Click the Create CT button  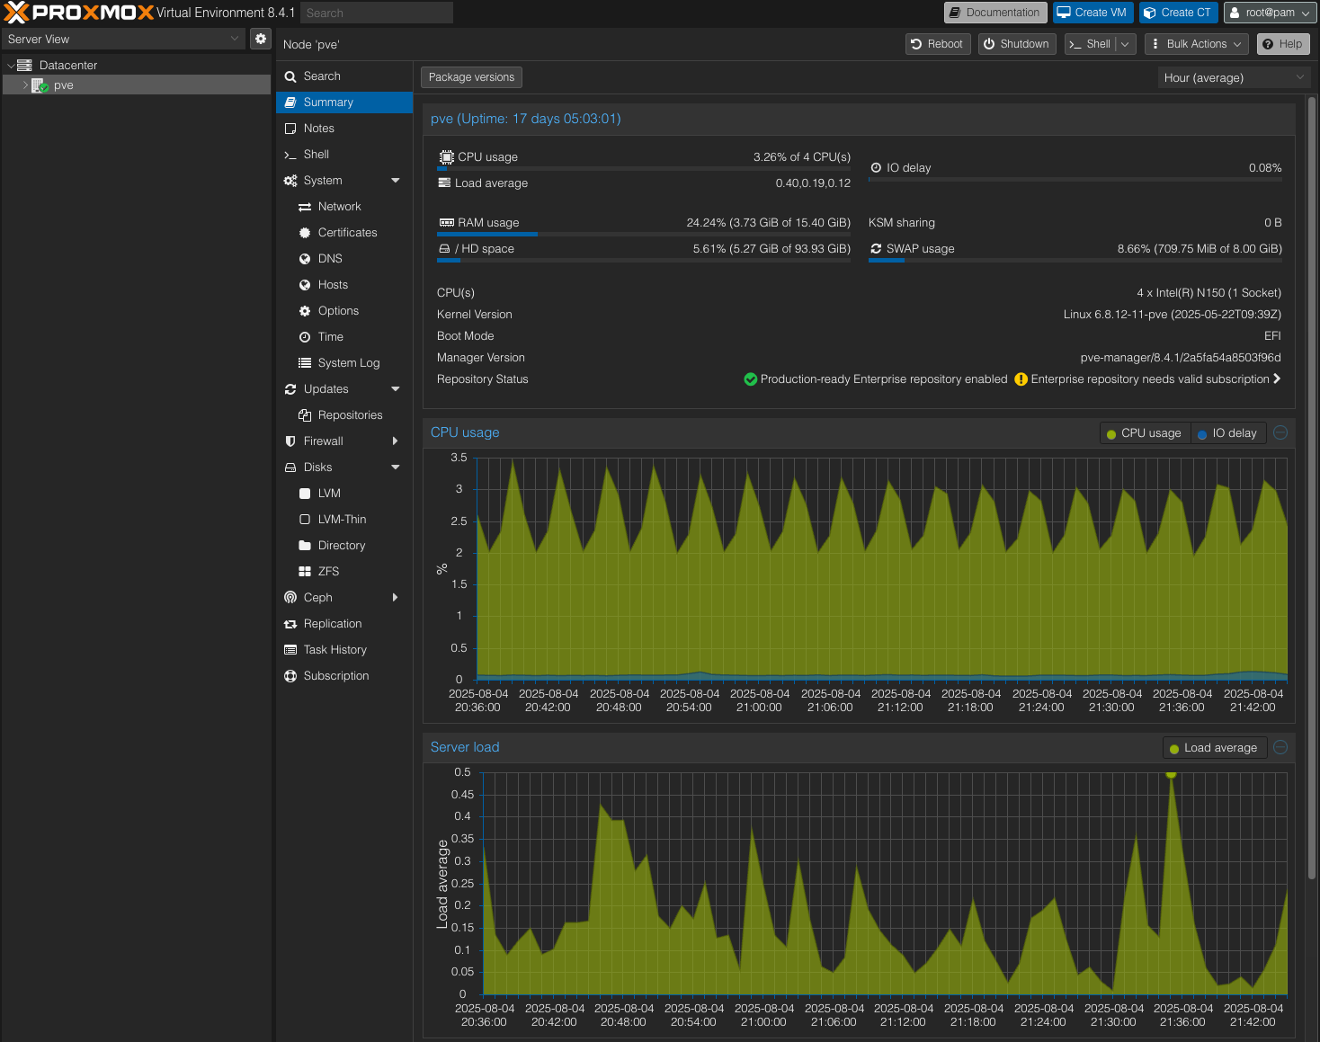[x=1178, y=13]
